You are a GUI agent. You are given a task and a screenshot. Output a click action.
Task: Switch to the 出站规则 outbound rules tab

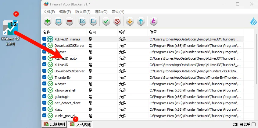54,124
